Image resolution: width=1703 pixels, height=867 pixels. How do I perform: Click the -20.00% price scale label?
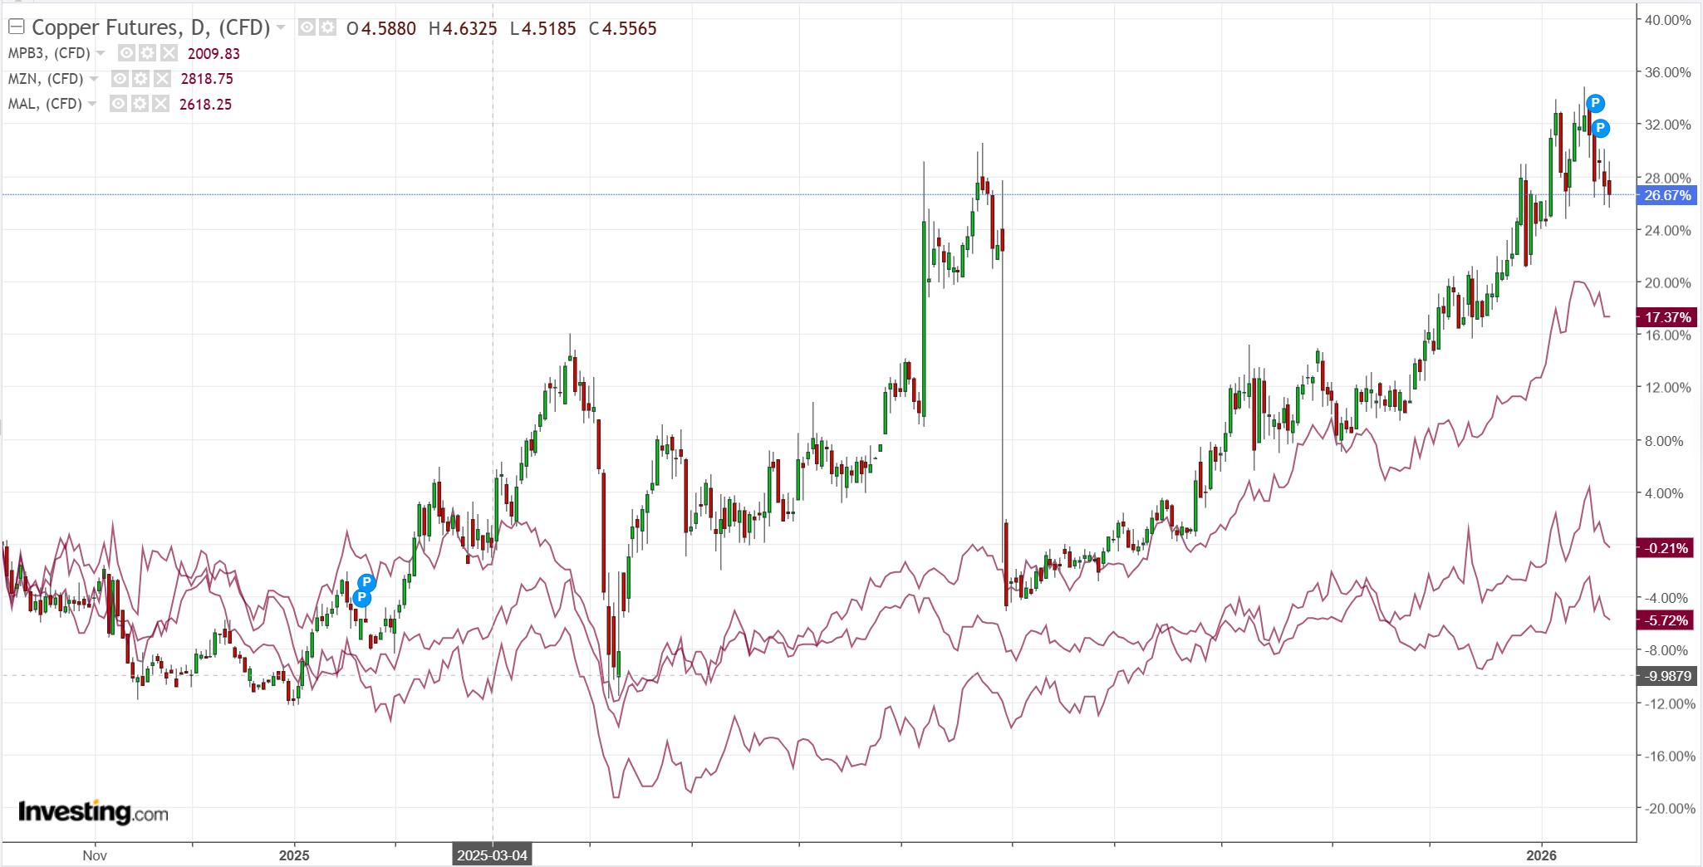tap(1668, 809)
